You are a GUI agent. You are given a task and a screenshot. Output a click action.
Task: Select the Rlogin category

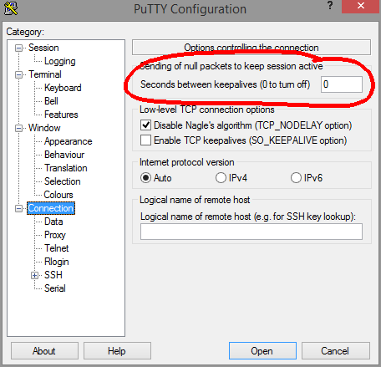[x=57, y=262]
